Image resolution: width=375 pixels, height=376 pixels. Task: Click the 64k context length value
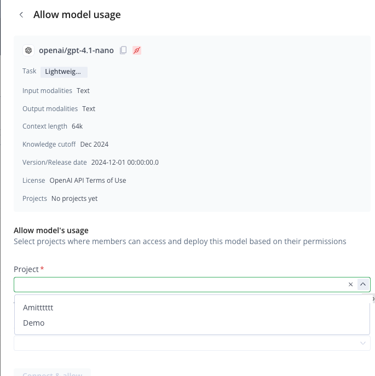tap(77, 126)
